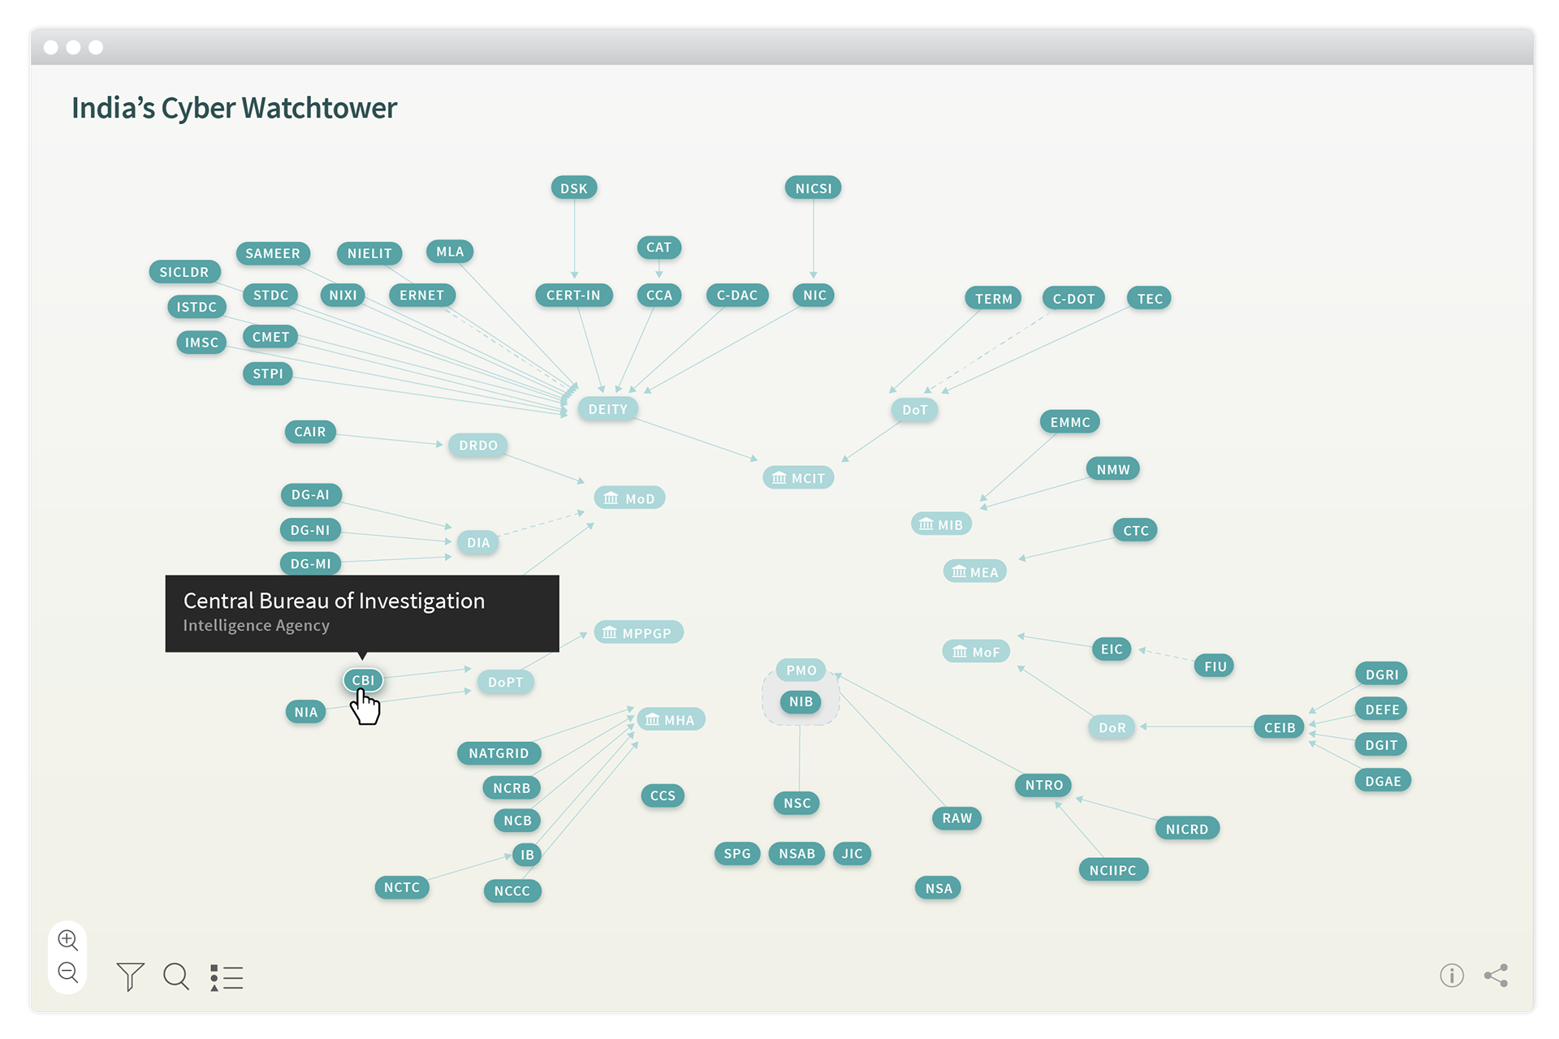Screen dimensions: 1559x1039
Task: Select the MoF ministry node
Action: [x=976, y=651]
